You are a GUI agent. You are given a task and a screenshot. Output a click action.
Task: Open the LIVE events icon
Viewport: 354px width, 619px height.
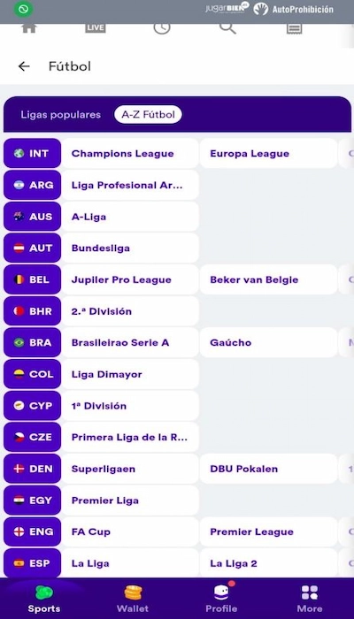[x=96, y=28]
